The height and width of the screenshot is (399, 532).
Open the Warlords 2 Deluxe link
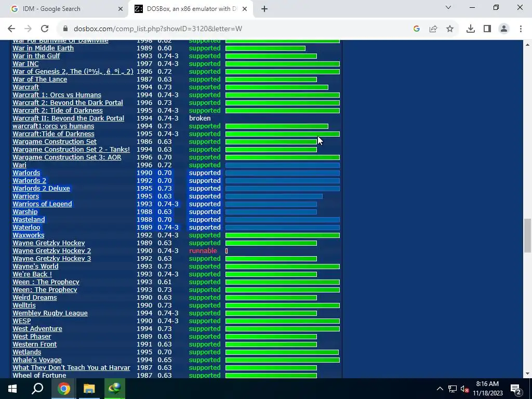(41, 189)
